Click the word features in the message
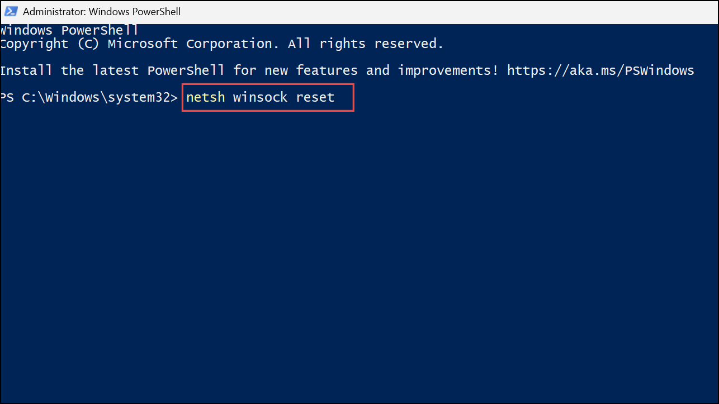Screen dimensions: 719x404 [x=327, y=70]
